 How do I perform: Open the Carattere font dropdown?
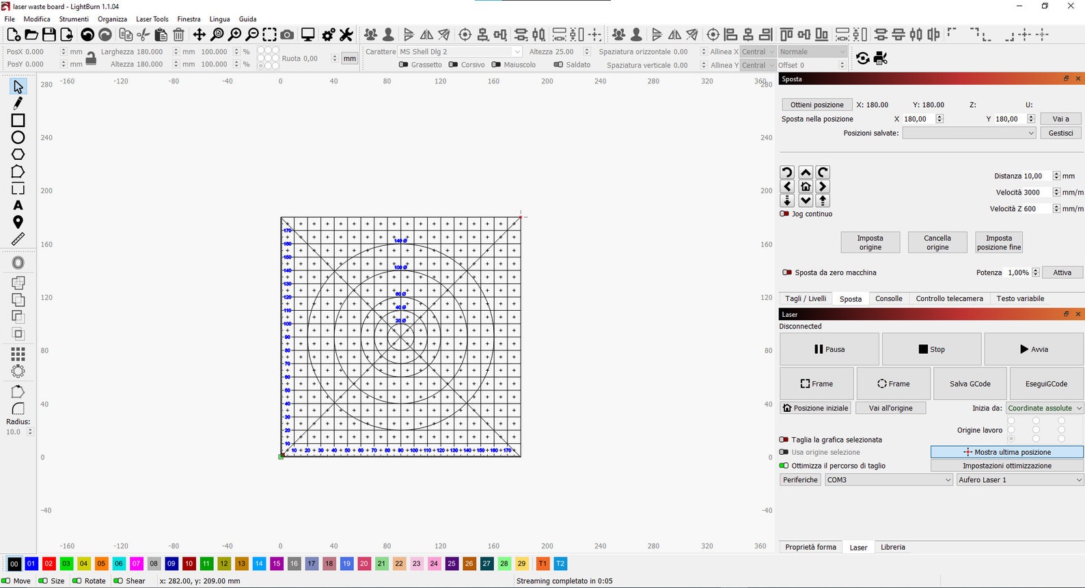click(461, 52)
